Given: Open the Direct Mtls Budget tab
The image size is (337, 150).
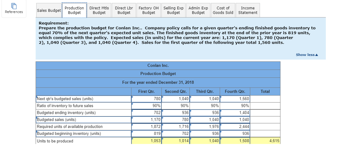Looking at the screenshot, I should click(x=99, y=10).
